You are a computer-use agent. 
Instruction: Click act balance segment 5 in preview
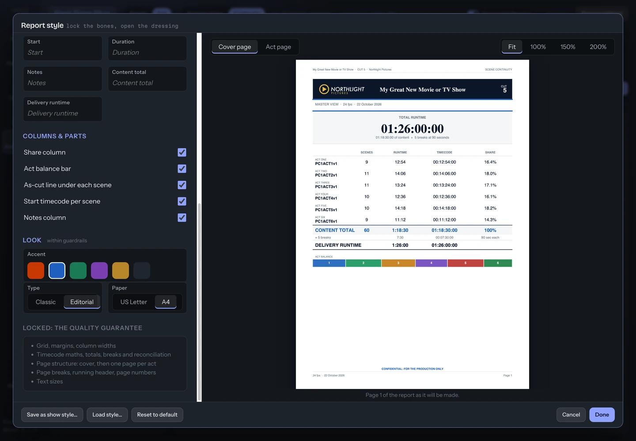pos(466,263)
